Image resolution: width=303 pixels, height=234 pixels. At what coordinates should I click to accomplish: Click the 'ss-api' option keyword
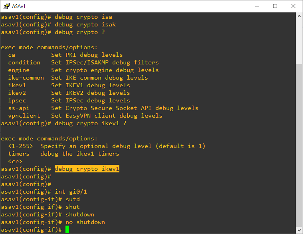click(19, 108)
